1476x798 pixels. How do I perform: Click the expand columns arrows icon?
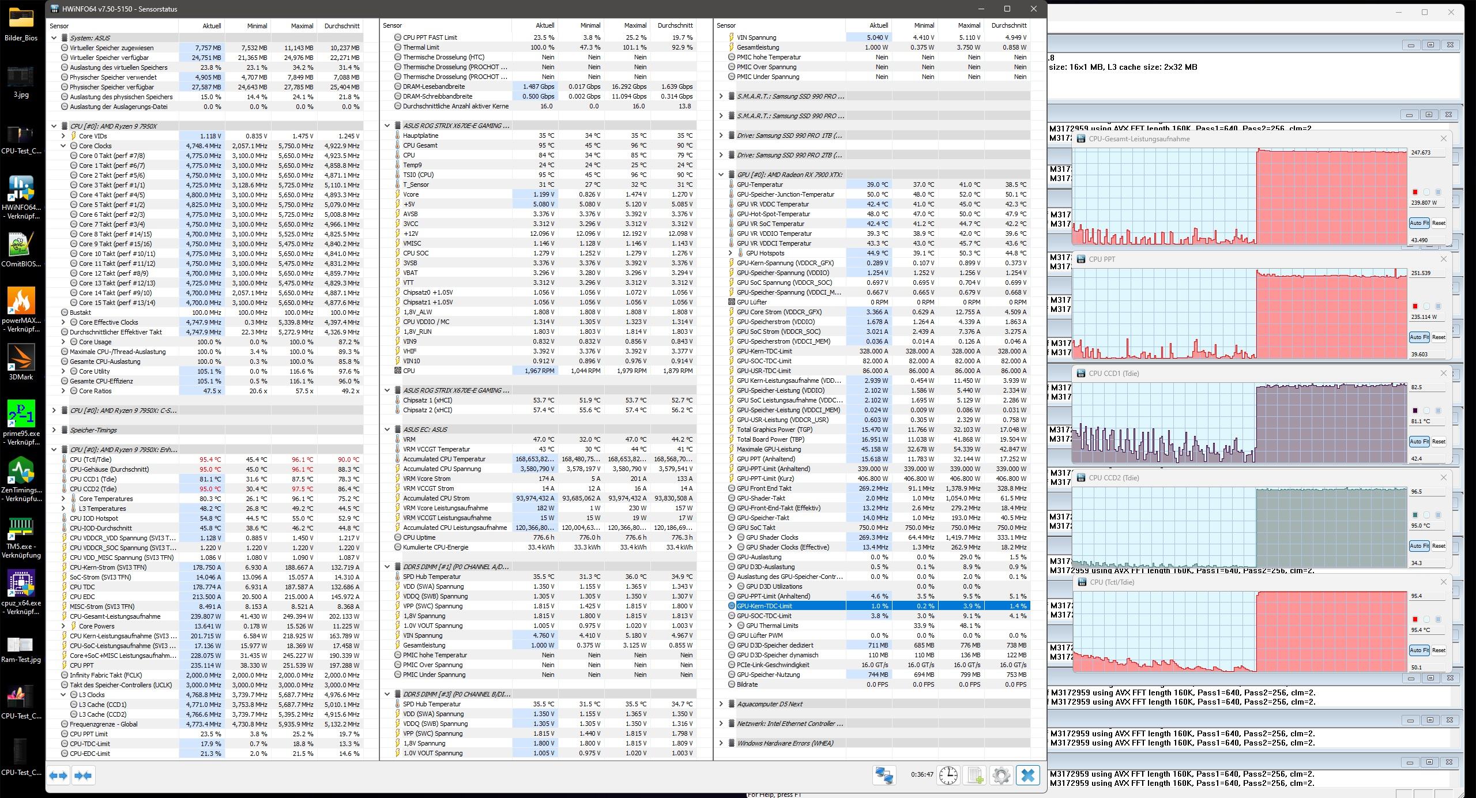[58, 776]
